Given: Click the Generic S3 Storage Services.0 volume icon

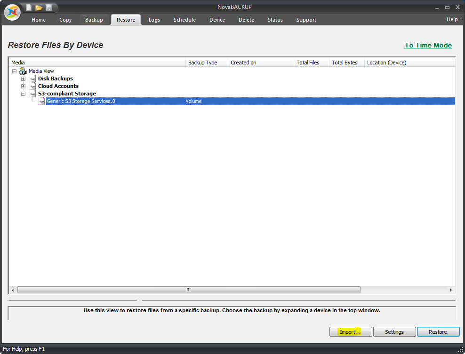Looking at the screenshot, I should click(42, 102).
